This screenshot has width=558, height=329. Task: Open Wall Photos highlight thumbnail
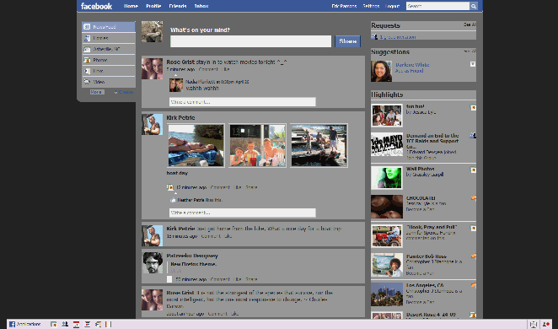click(x=387, y=178)
